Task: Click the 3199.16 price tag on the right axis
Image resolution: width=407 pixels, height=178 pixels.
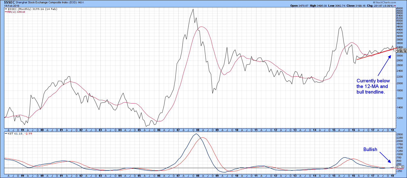Action: click(401, 51)
